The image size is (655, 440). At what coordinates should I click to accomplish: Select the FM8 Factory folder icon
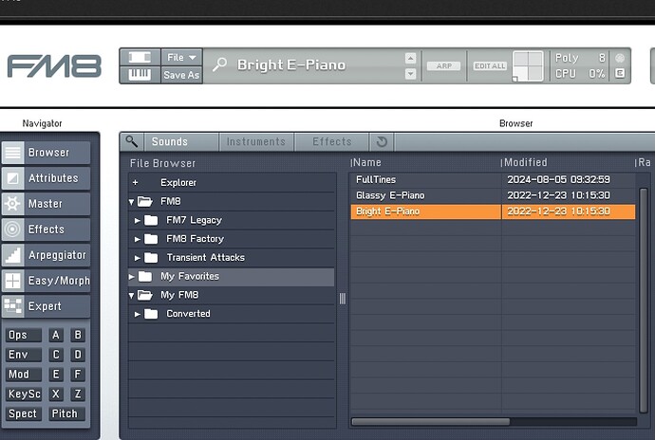(x=151, y=239)
